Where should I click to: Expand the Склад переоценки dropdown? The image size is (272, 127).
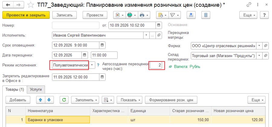[259, 56]
